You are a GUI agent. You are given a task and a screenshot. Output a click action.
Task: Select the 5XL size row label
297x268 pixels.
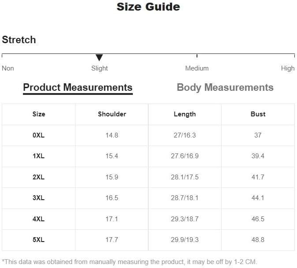click(39, 240)
